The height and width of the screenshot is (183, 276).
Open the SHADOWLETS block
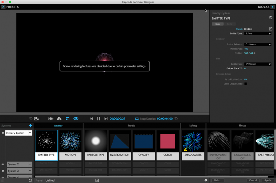pos(193,145)
